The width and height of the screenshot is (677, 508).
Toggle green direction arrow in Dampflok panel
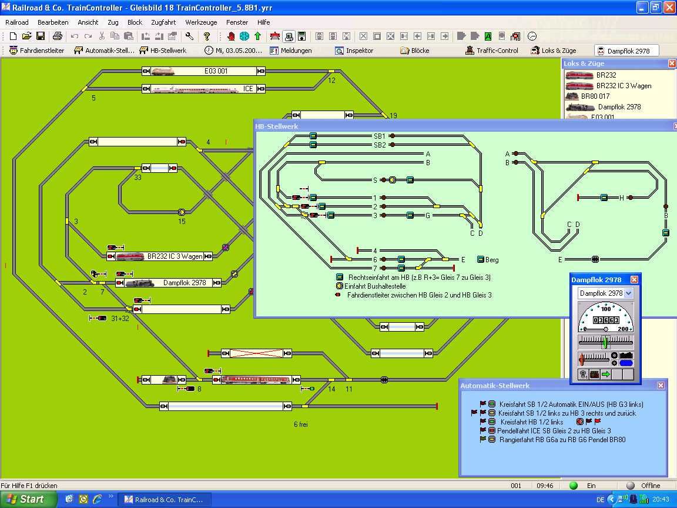[605, 375]
